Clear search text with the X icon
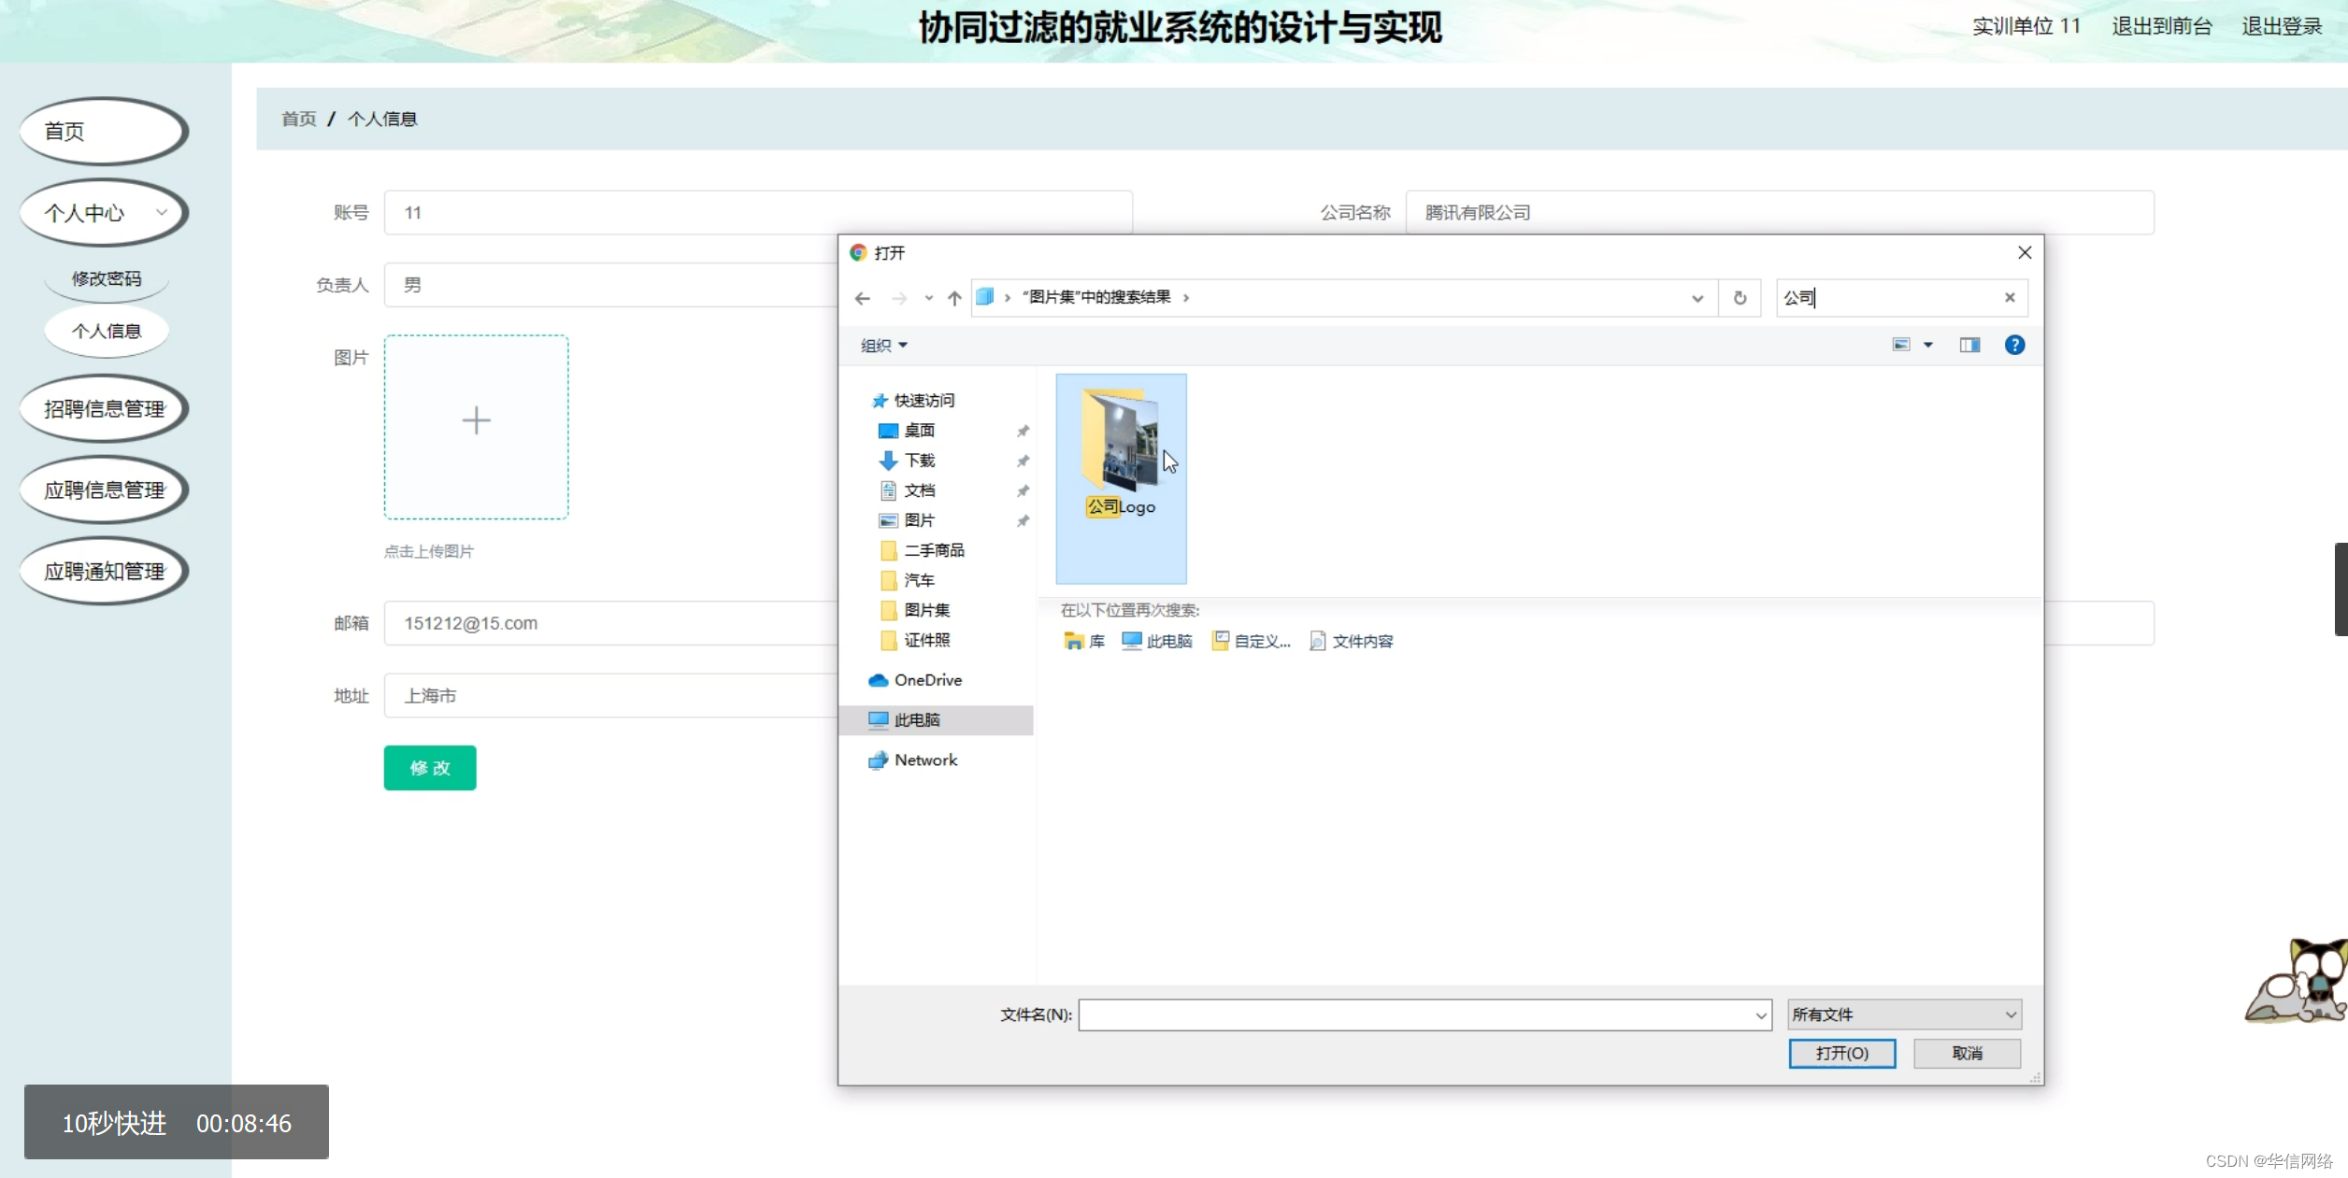This screenshot has width=2348, height=1178. tap(2009, 297)
